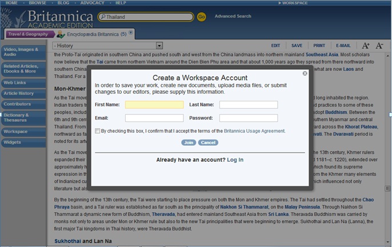Click the E-MAIL toolbar option
Viewport: 392px width, 247px height.
[343, 46]
